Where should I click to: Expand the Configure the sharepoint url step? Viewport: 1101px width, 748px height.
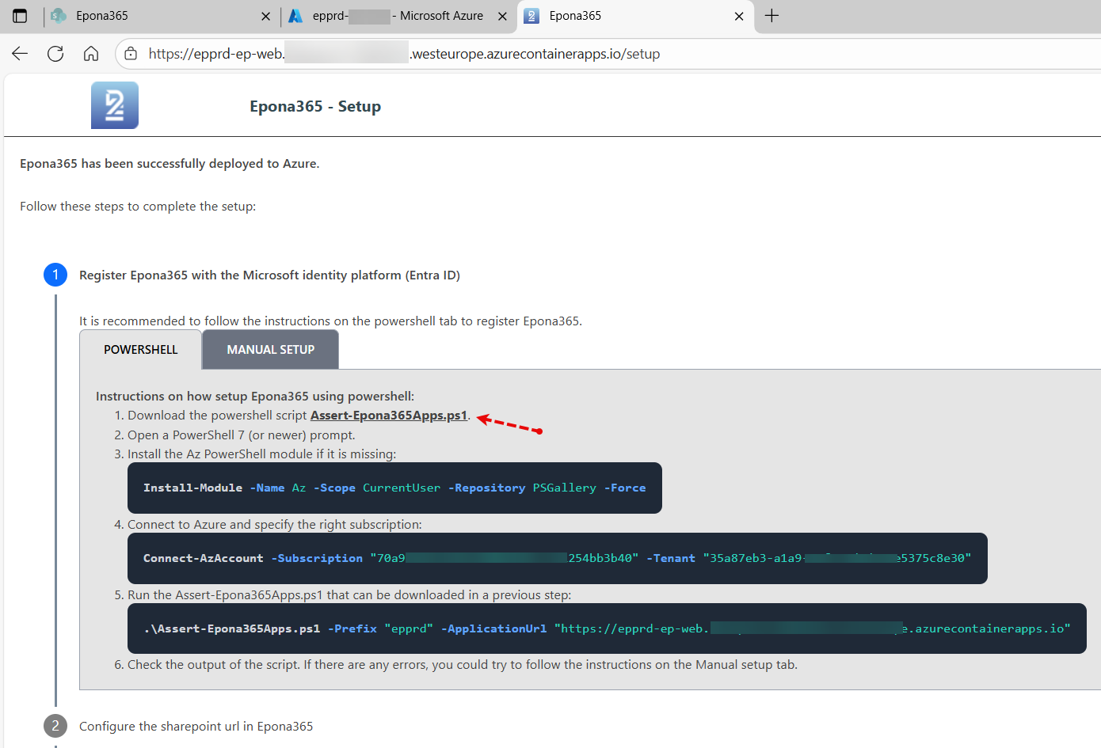click(196, 727)
